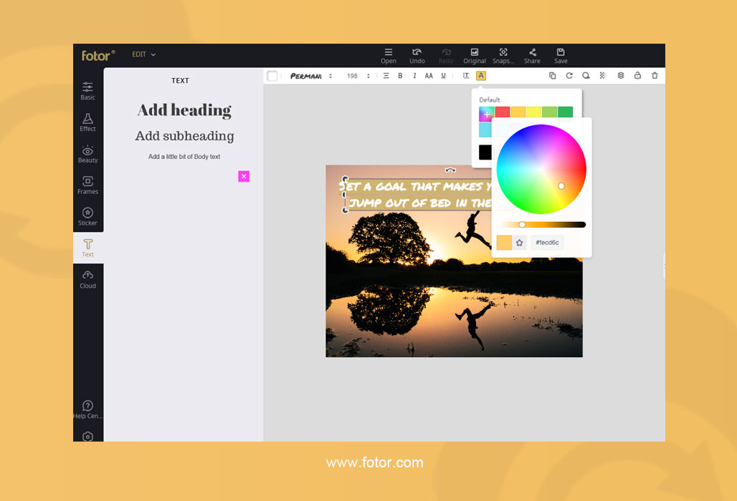Open the Beauty panel
This screenshot has height=501, width=737.
point(87,154)
